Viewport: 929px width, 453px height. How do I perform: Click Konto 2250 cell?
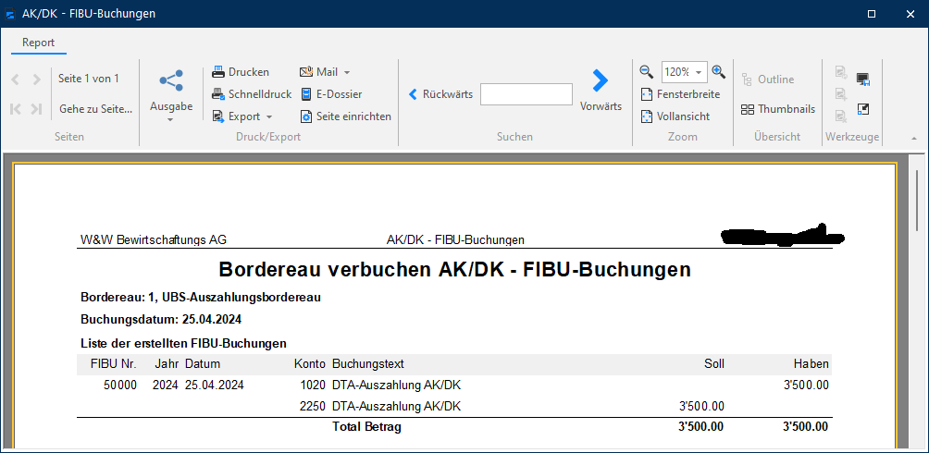(314, 406)
